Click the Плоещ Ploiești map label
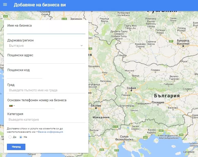198x157 pixels. point(182,29)
